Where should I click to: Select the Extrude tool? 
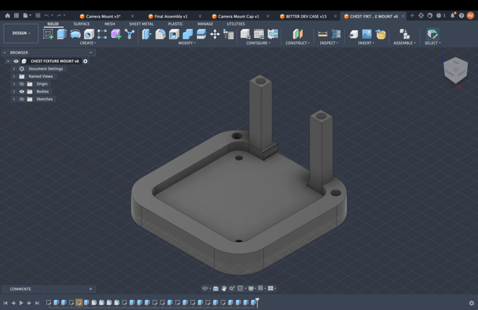coord(62,34)
